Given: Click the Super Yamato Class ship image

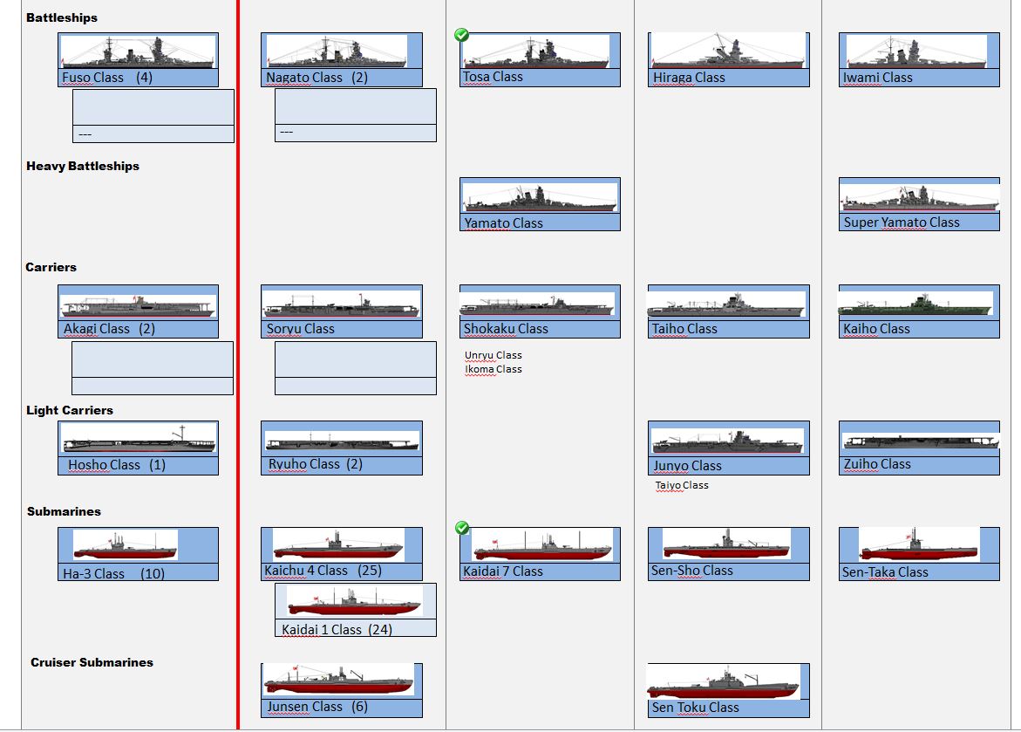Looking at the screenshot, I should (x=919, y=197).
